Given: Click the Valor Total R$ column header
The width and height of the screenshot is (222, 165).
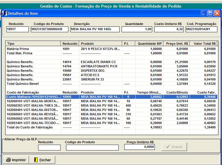Looking at the screenshot, I should [x=204, y=44].
